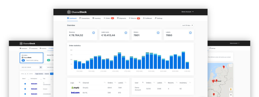Open the Demo Account menu in the dashboard window
This screenshot has width=259, height=97.
[x=187, y=12]
